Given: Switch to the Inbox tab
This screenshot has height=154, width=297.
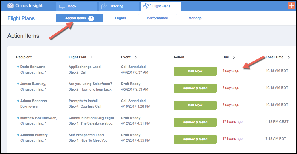Looking at the screenshot, I should pyautogui.click(x=76, y=6).
